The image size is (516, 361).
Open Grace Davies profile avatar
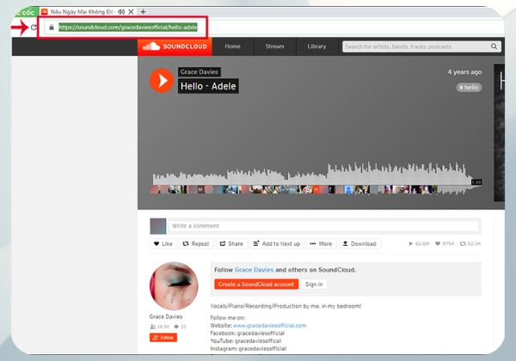click(174, 285)
